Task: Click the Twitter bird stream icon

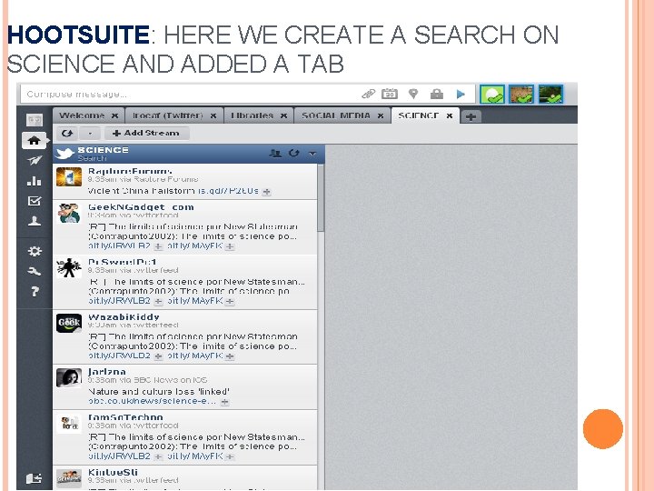Action: pyautogui.click(x=64, y=154)
